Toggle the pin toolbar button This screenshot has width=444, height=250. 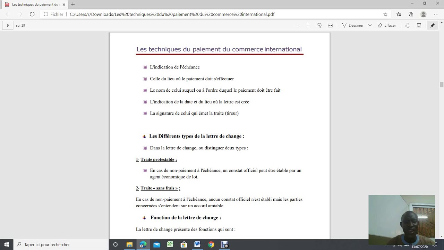coord(433,25)
